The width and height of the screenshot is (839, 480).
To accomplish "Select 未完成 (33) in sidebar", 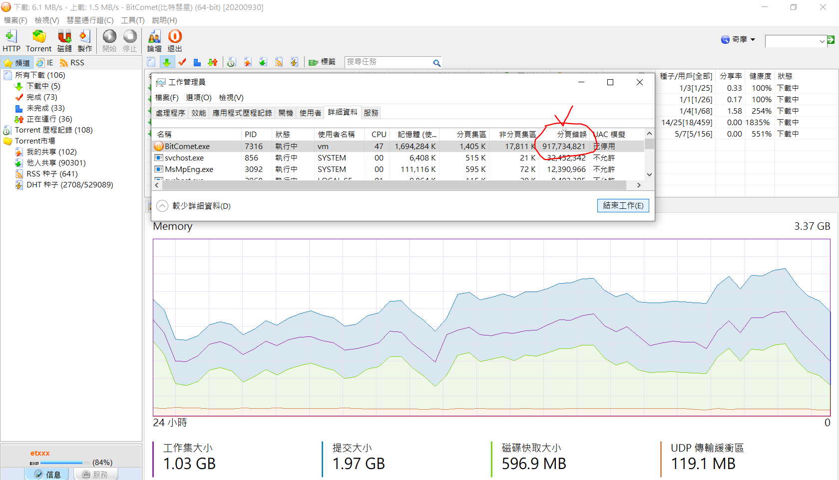I will pyautogui.click(x=45, y=108).
